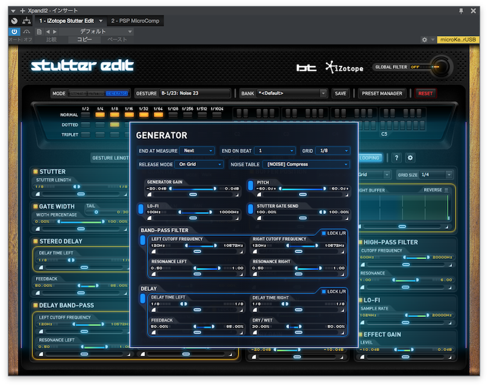Viewport: 488px width, 386px height.
Task: Turn the Global Filter knob
Action: click(x=441, y=67)
